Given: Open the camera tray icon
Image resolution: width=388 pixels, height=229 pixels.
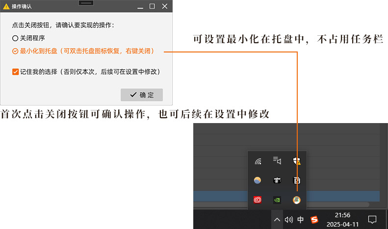Looking at the screenshot, I should tap(277, 180).
